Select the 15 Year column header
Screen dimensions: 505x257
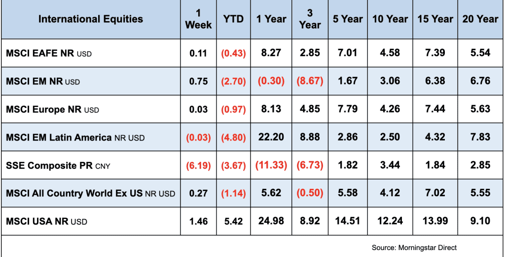click(x=435, y=19)
